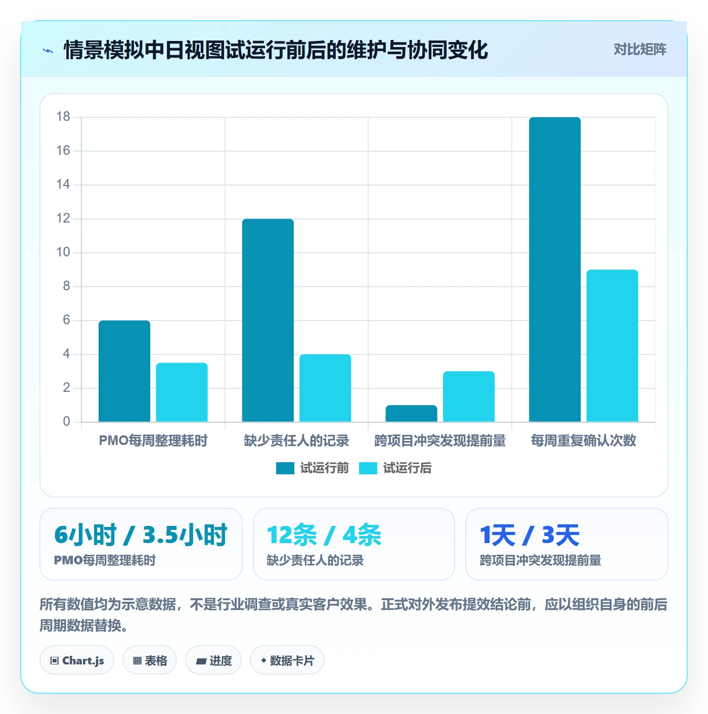Click the light cyan 试运行后 legend swatch
The height and width of the screenshot is (714, 708).
(368, 468)
